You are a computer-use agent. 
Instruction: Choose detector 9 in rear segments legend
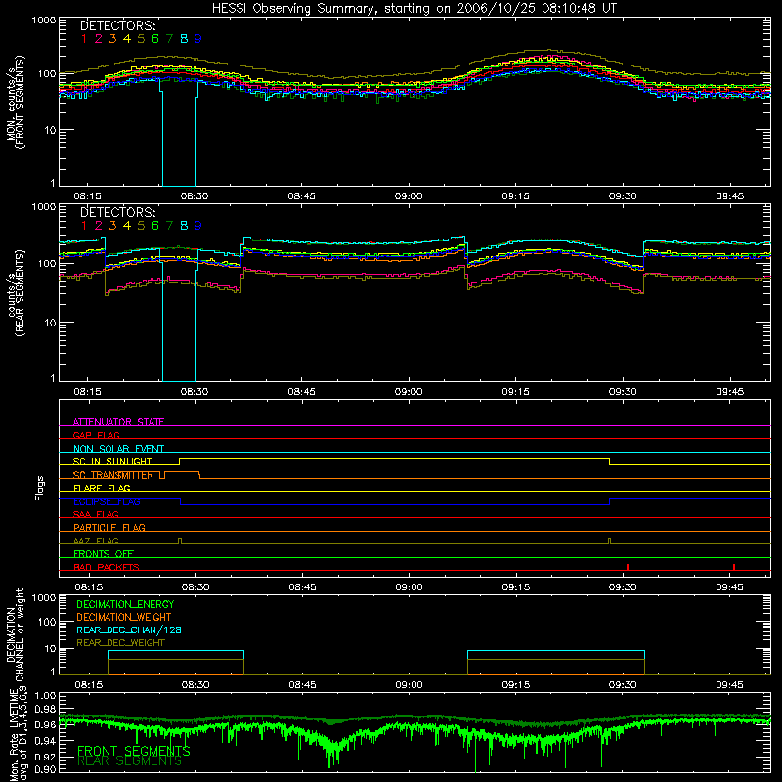click(x=198, y=226)
